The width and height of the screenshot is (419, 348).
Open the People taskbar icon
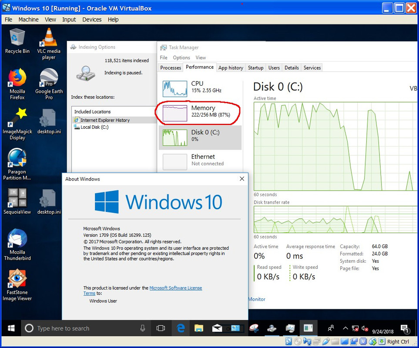pyautogui.click(x=331, y=328)
